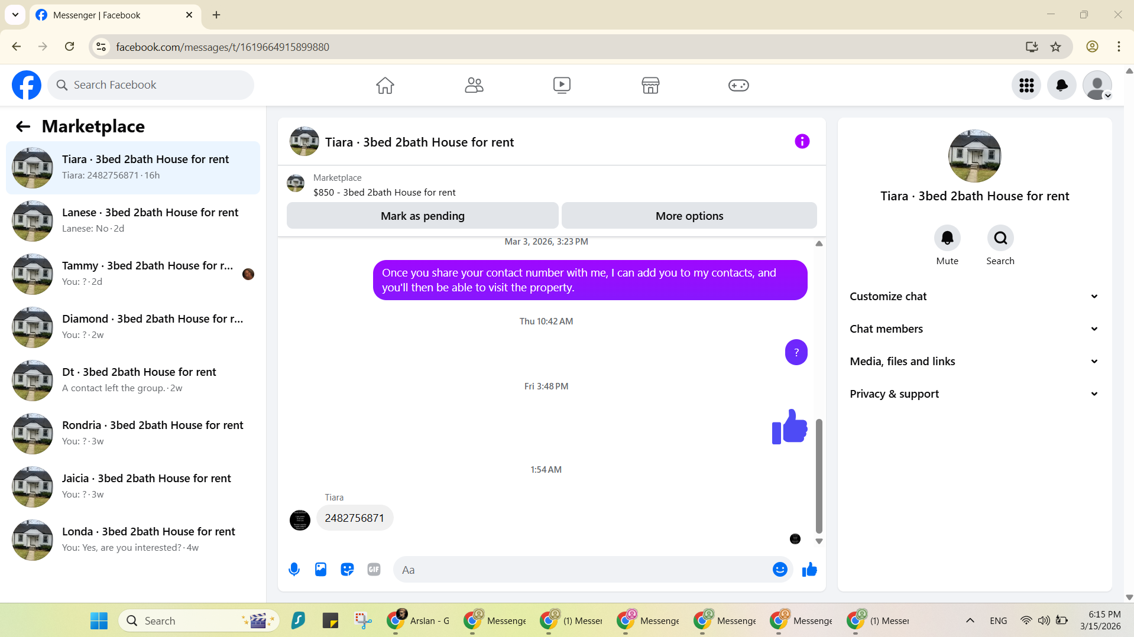The image size is (1134, 637).
Task: Bookmark this page with star icon
Action: (1055, 47)
